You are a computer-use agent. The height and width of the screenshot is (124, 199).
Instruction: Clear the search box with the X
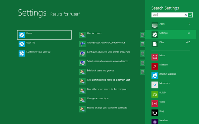tap(185, 15)
